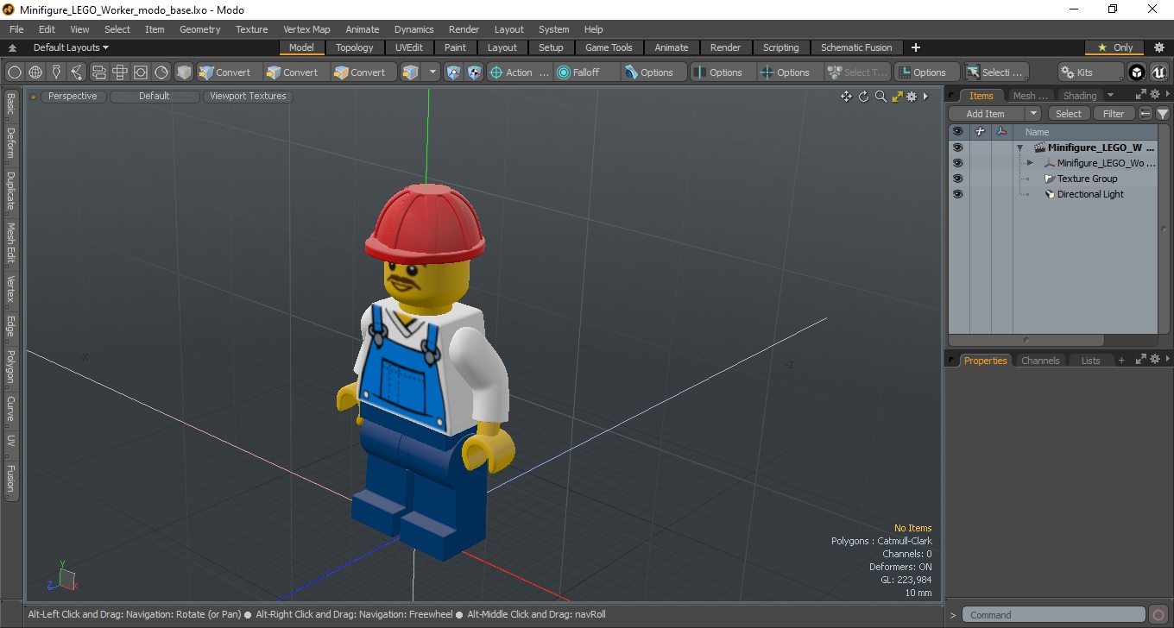Switch to the Channels tab
This screenshot has width=1174, height=628.
click(1040, 361)
